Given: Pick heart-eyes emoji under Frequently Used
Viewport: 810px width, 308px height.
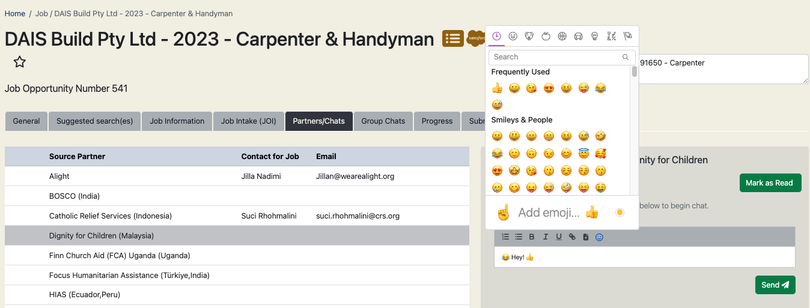Looking at the screenshot, I should (549, 88).
